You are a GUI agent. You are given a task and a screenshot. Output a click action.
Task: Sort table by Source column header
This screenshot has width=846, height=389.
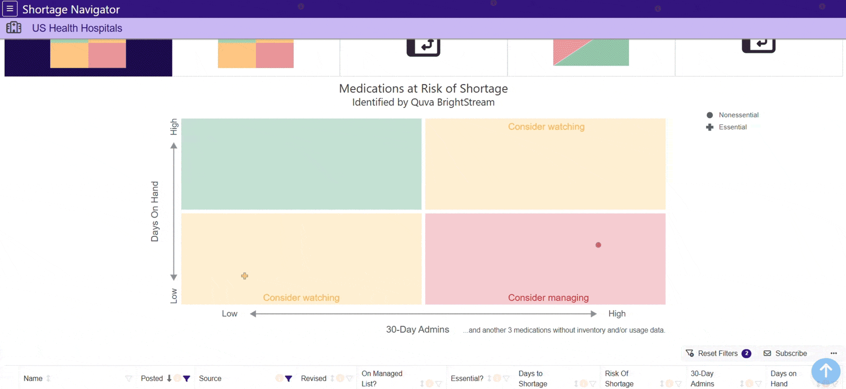pos(210,379)
